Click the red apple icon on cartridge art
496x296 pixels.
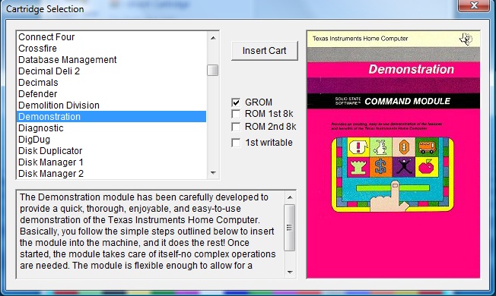tap(427, 167)
